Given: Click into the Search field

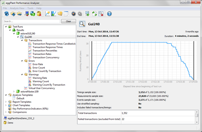Looking at the screenshot, I should click(32, 21).
